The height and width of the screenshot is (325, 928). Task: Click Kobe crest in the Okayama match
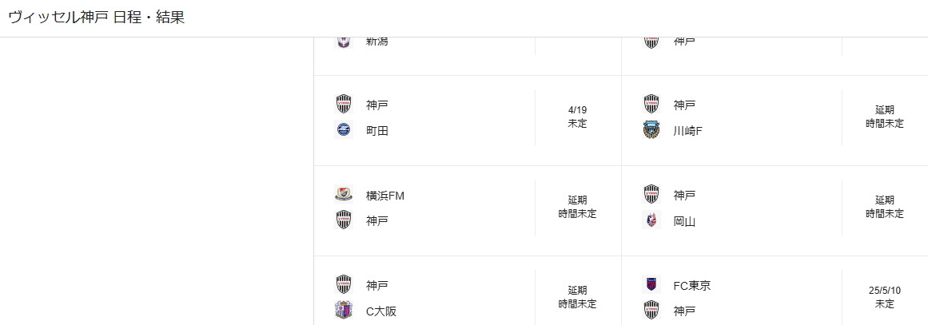coord(651,195)
